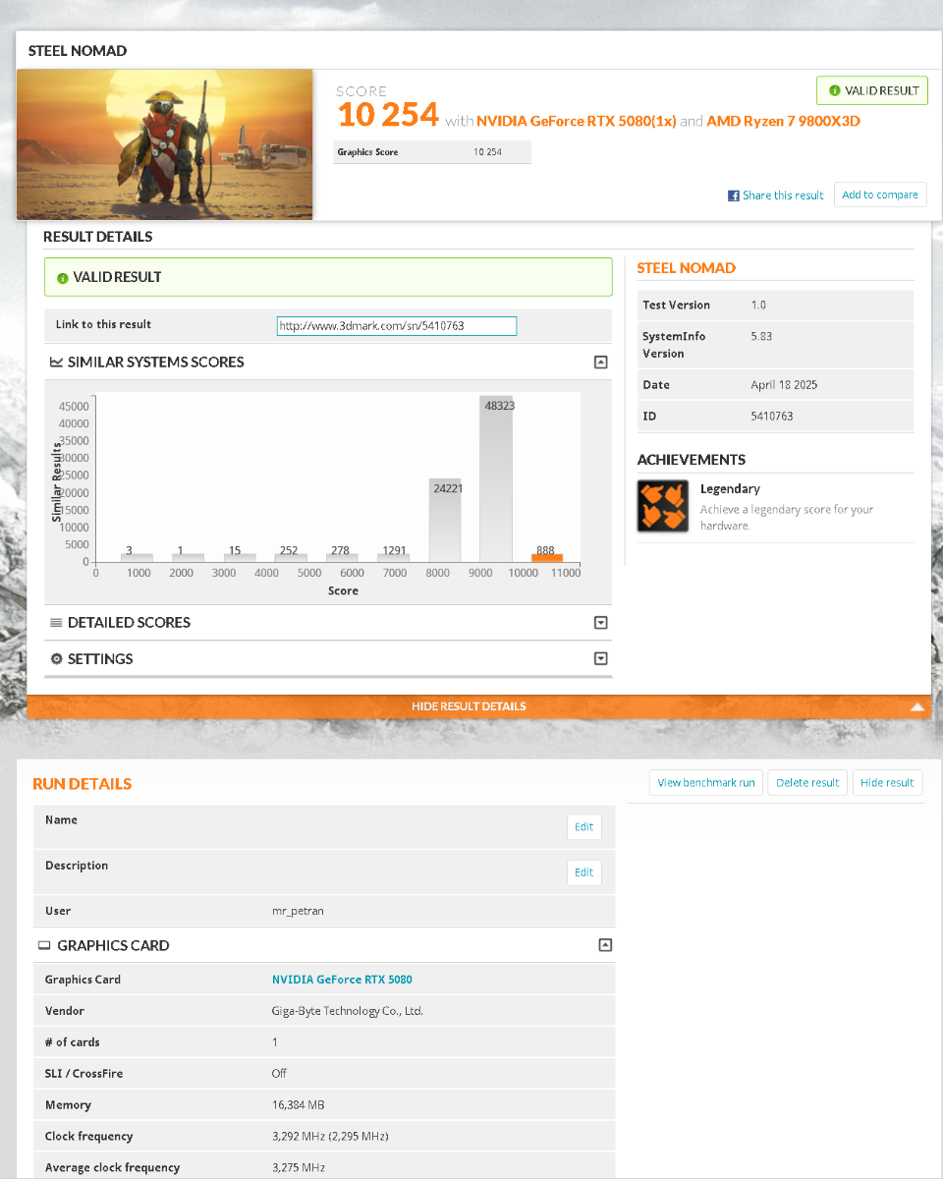Click the user name mr_petran

(x=298, y=911)
